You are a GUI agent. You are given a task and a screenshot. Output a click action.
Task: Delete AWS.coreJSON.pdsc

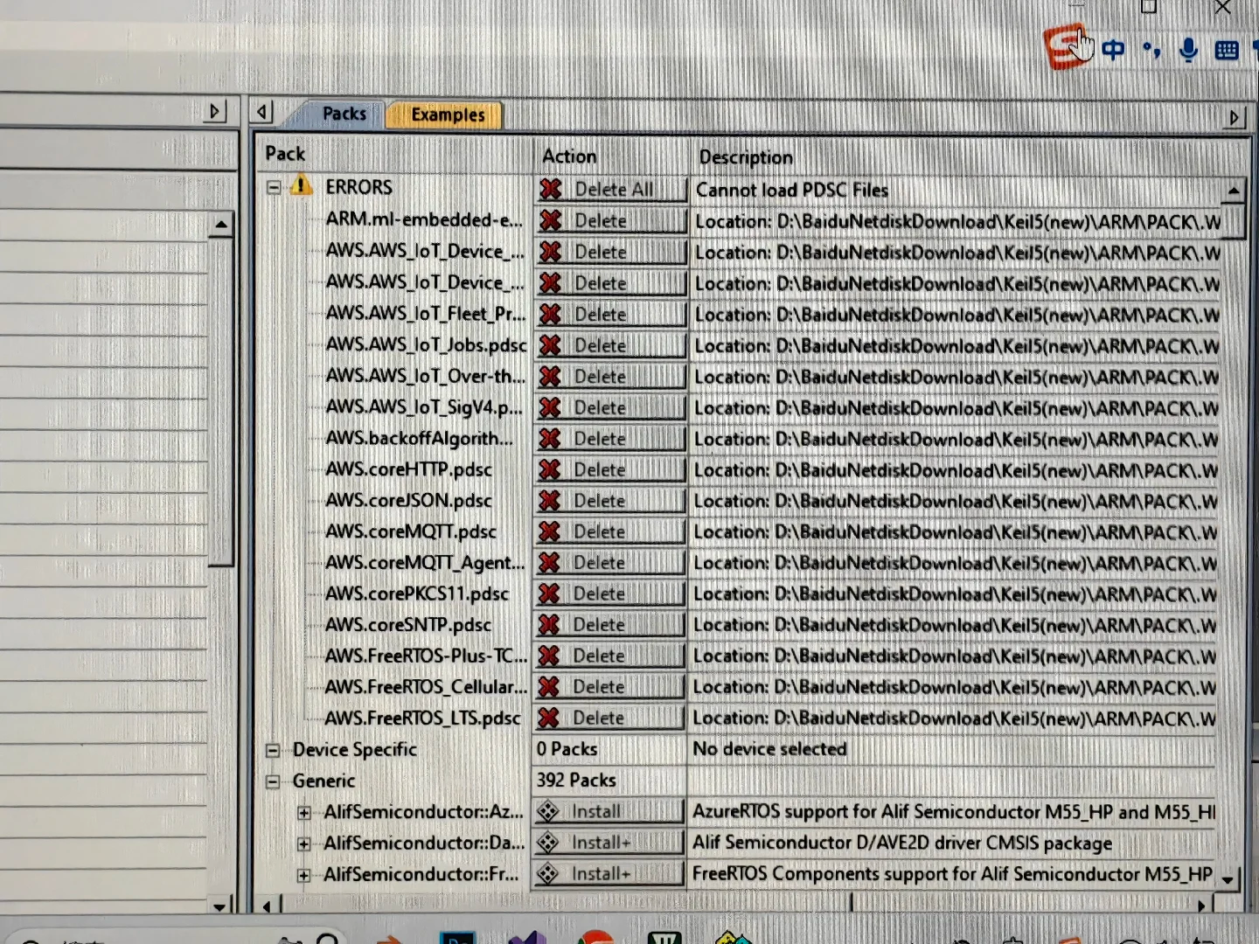tap(610, 500)
